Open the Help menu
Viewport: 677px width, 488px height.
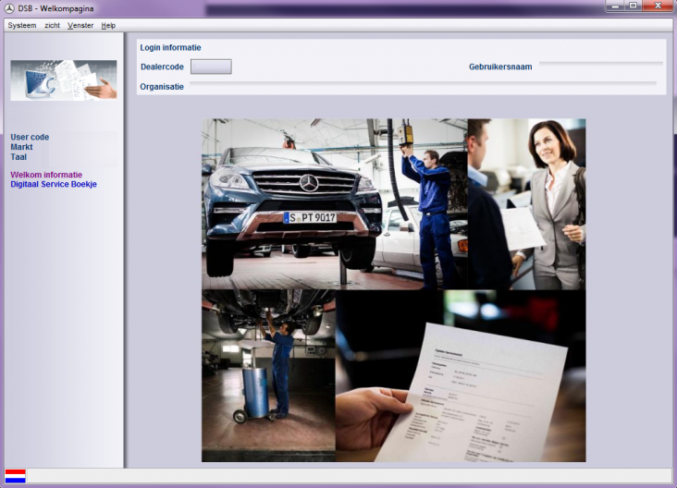(x=108, y=25)
